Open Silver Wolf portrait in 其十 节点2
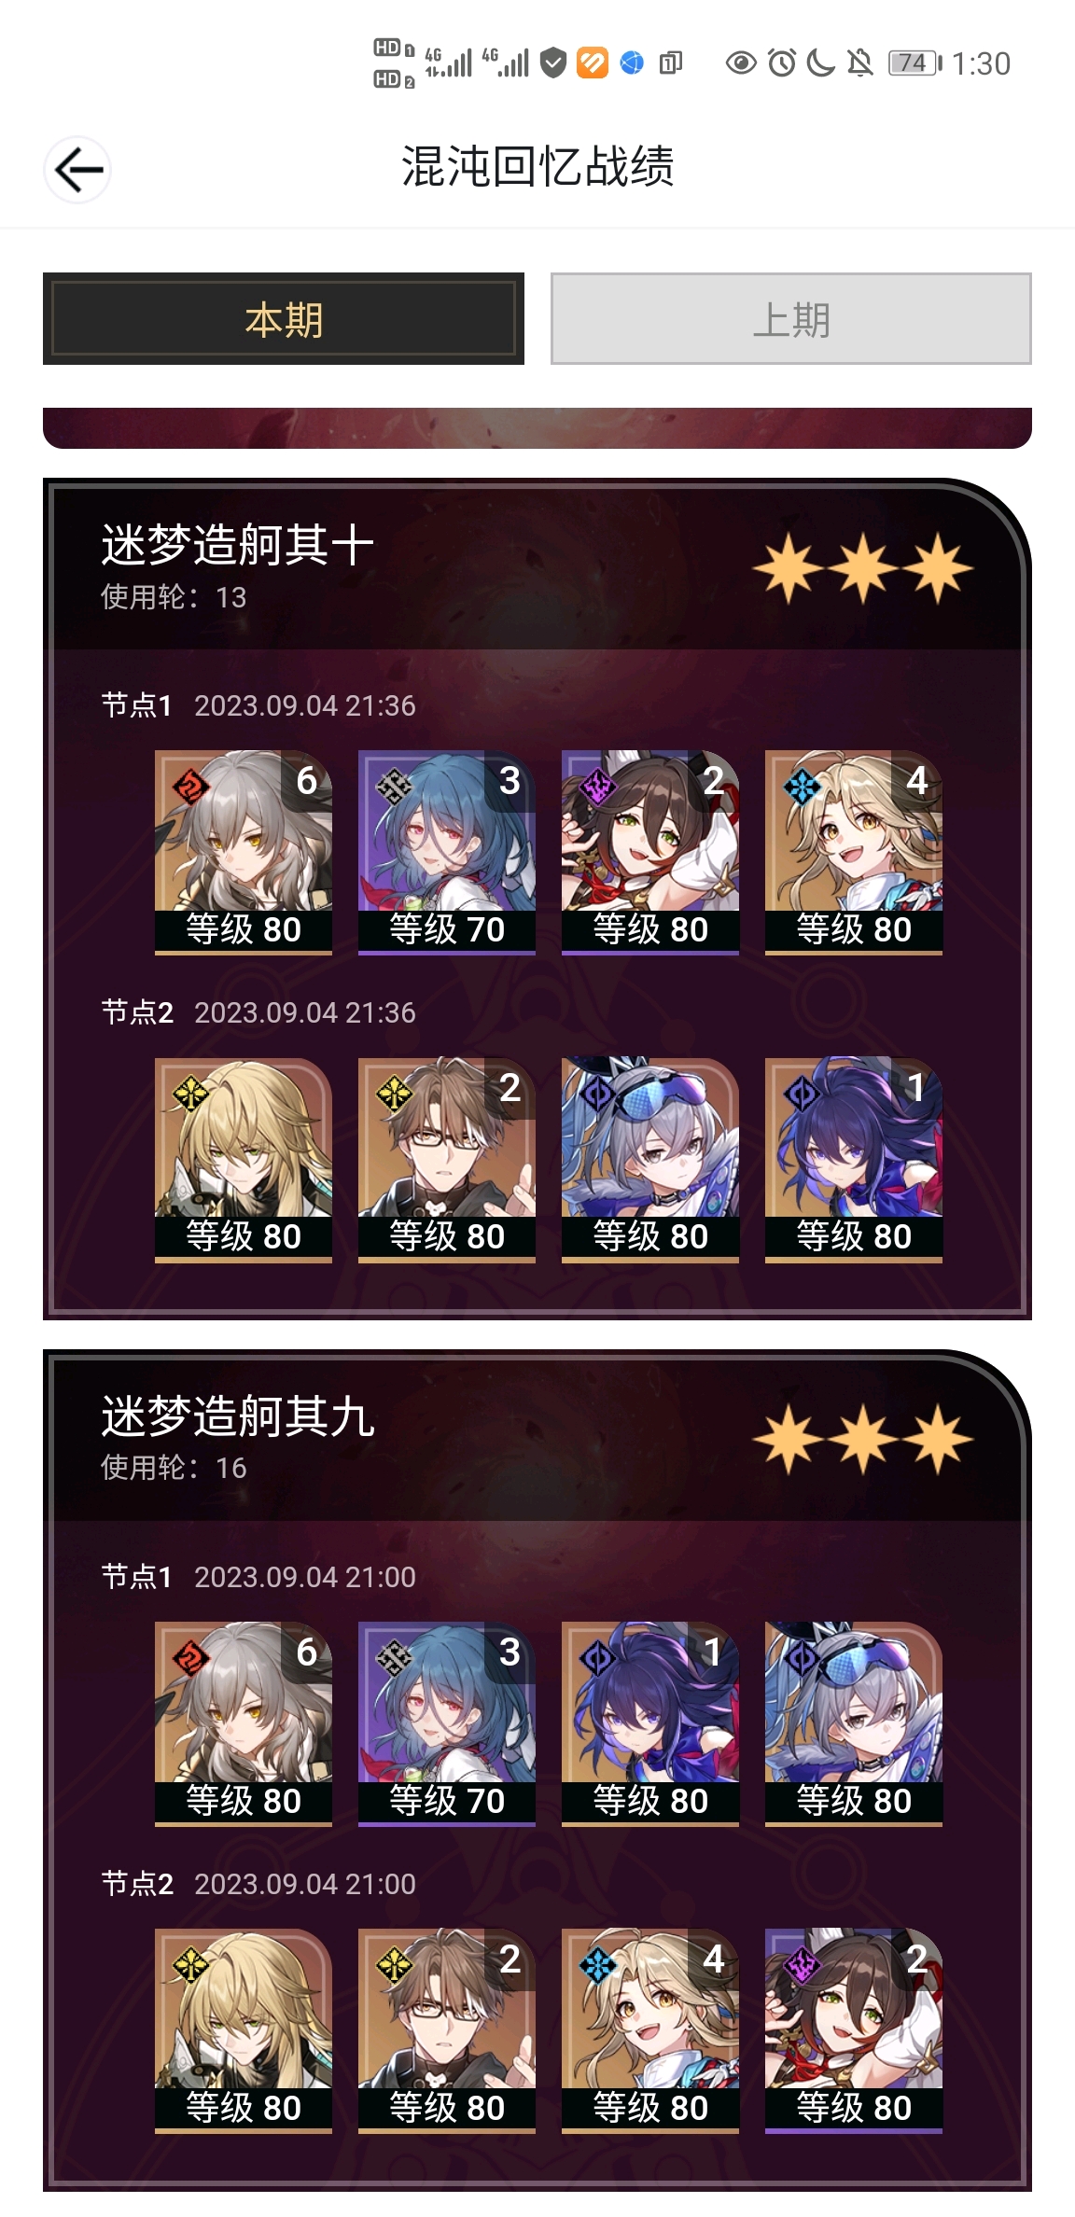The image size is (1075, 2217). 650,1160
